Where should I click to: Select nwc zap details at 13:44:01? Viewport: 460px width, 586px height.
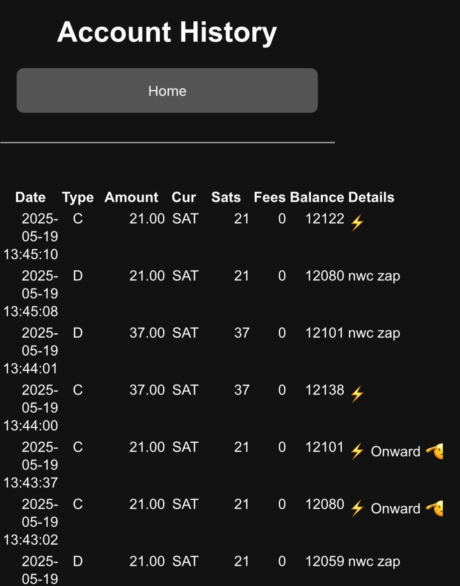tap(374, 333)
